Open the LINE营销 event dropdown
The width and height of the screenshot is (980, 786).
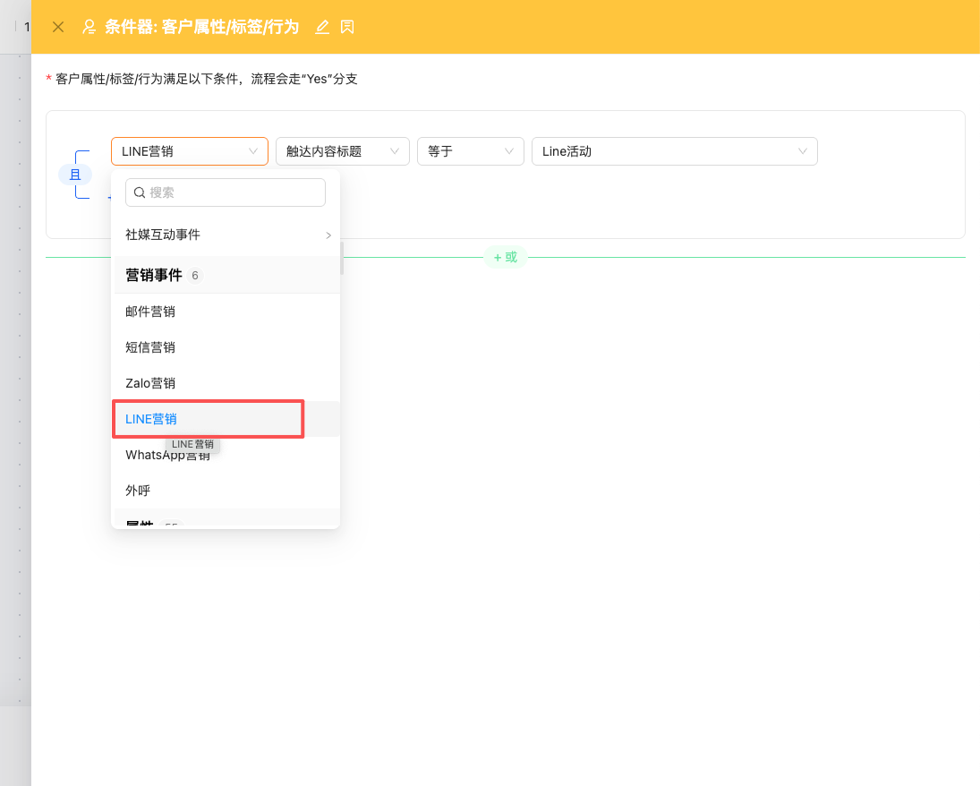(x=190, y=151)
